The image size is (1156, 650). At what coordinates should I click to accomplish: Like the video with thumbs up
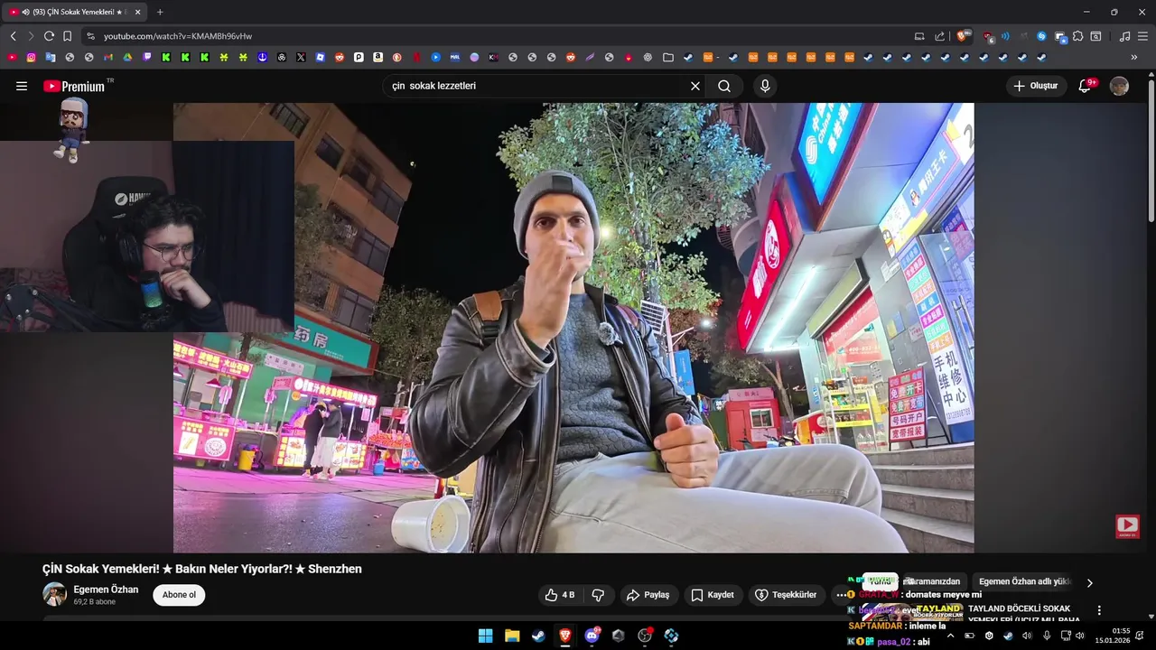[559, 595]
